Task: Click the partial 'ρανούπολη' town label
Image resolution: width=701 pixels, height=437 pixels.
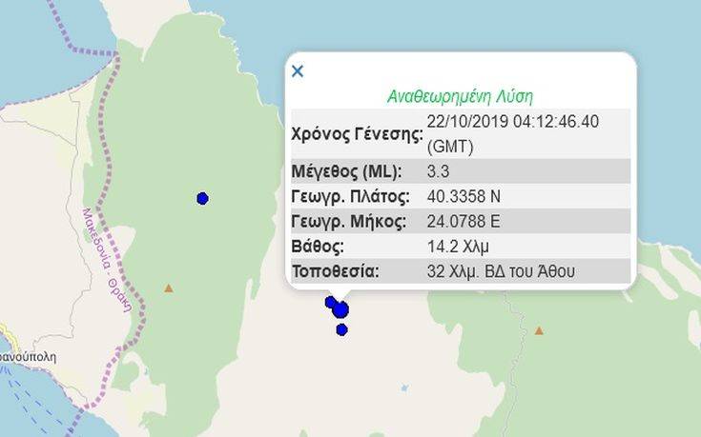Action: coord(28,357)
